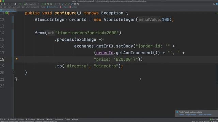This screenshot has width=218, height=122.
Task: Click line number 14 in gutter
Action: (2, 33)
